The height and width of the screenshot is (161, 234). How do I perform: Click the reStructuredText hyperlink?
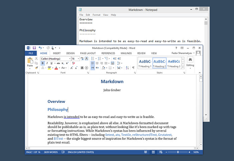pos(144,135)
